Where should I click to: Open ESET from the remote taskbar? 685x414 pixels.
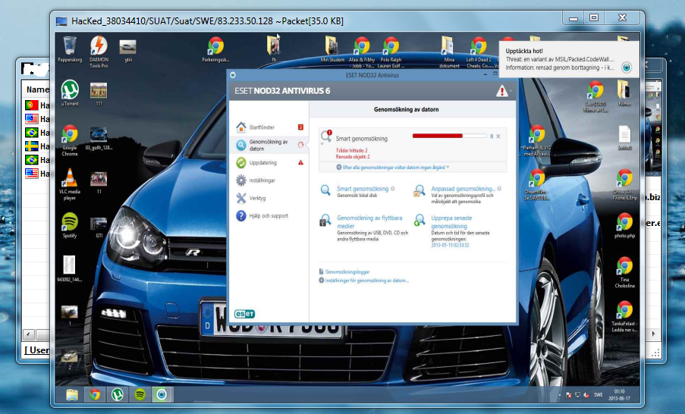(162, 395)
